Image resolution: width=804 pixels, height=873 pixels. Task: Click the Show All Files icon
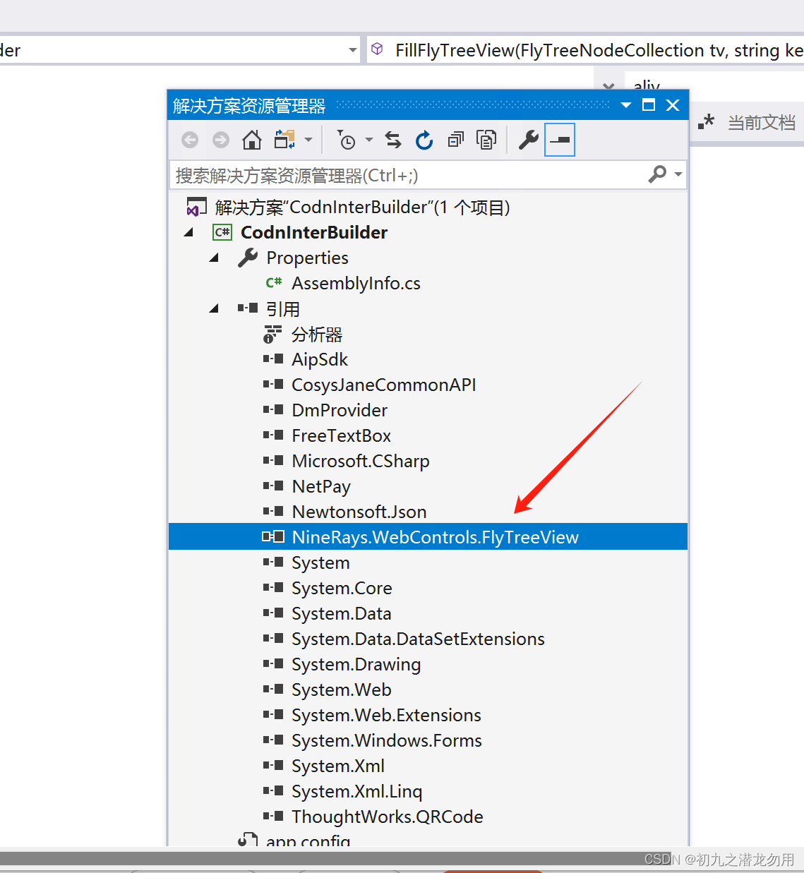pyautogui.click(x=486, y=140)
